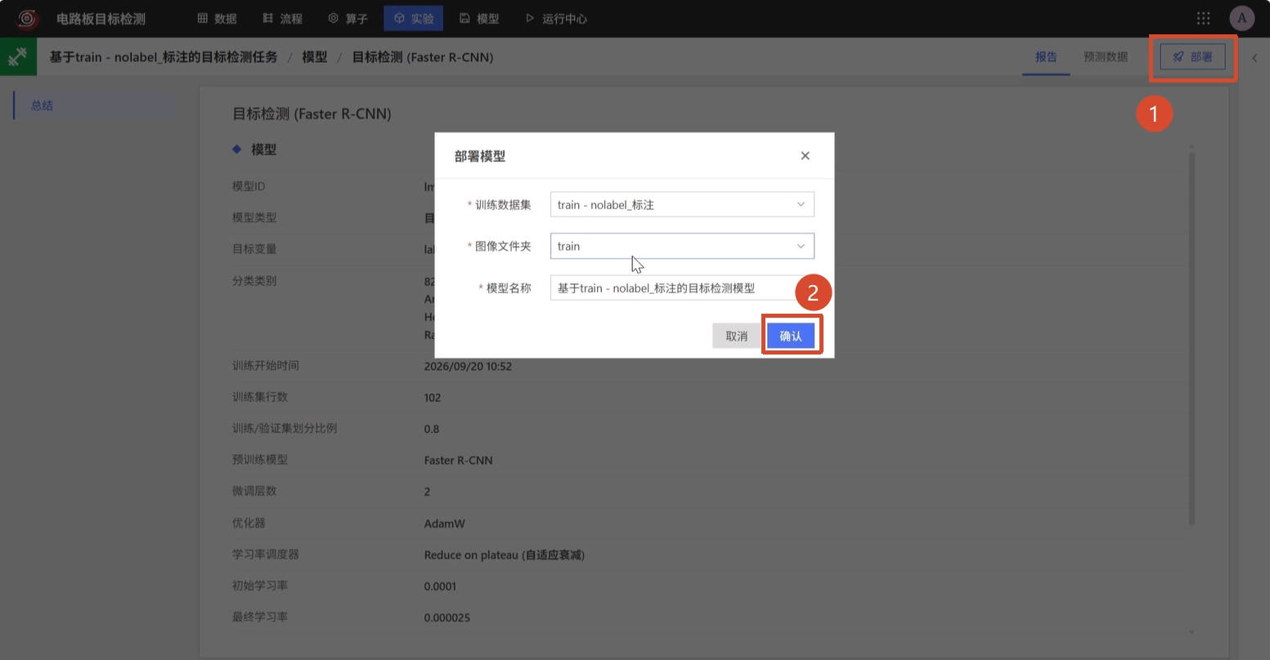Cancel the dialog with 取消 button

point(737,336)
